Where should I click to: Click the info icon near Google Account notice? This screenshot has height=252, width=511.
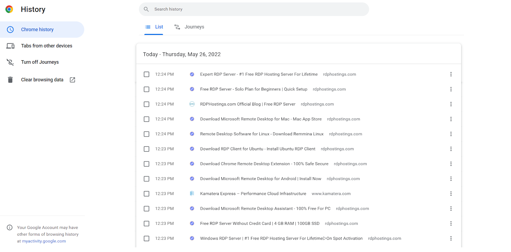[x=10, y=227]
